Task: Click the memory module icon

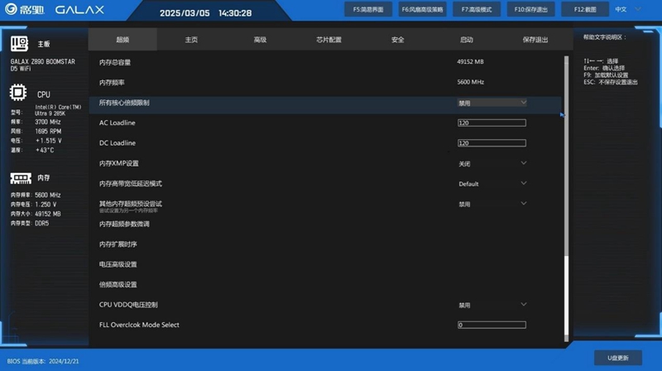Action: 21,178
